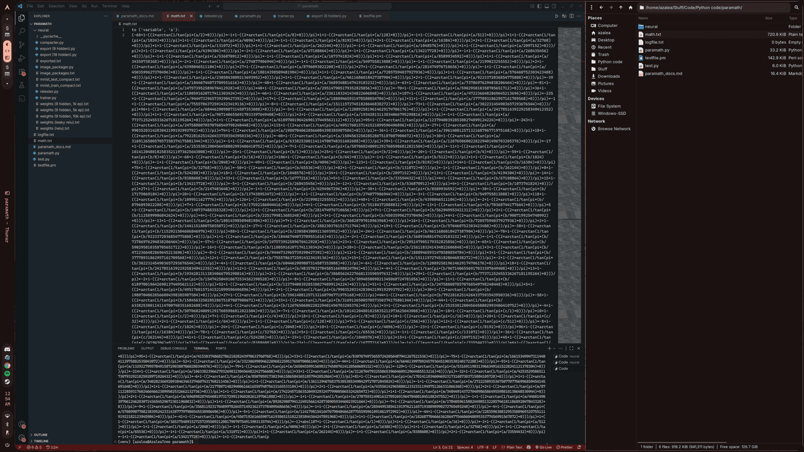Open the Testing flask view

point(21,85)
